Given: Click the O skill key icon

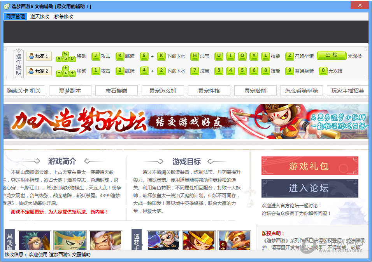Looking at the screenshot, I should pyautogui.click(x=242, y=56).
